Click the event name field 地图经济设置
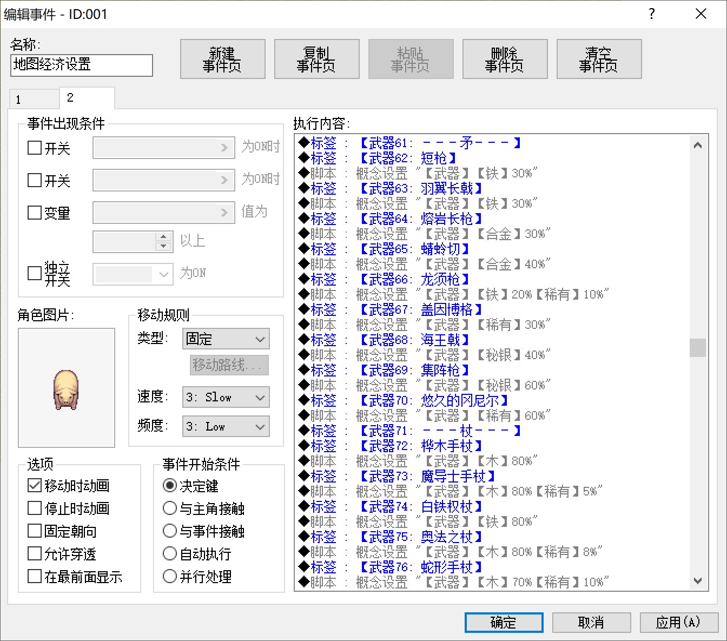The image size is (727, 641). click(82, 65)
